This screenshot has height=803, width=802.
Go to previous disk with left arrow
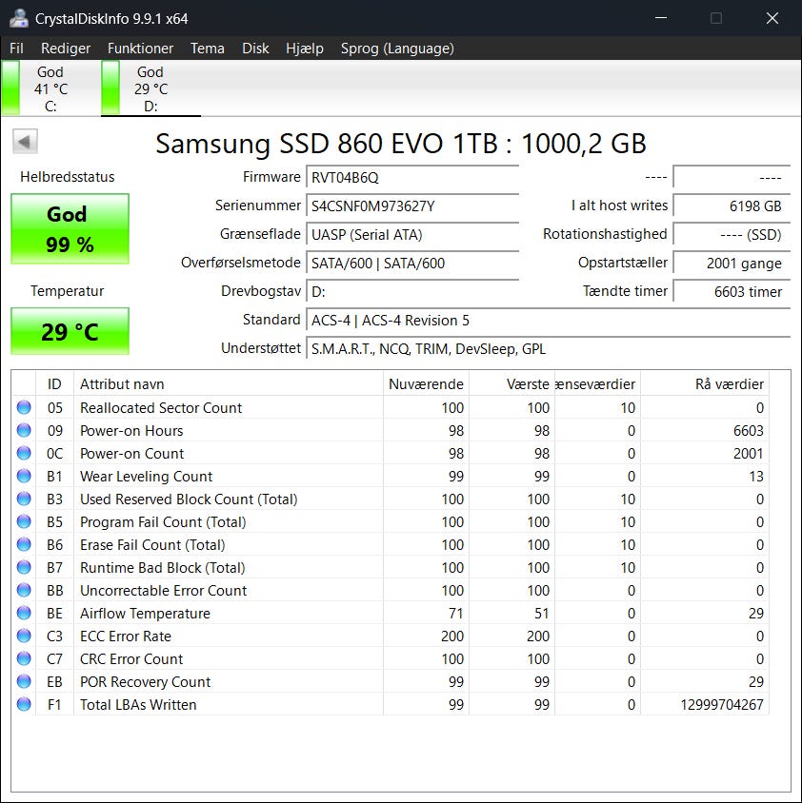pos(25,142)
